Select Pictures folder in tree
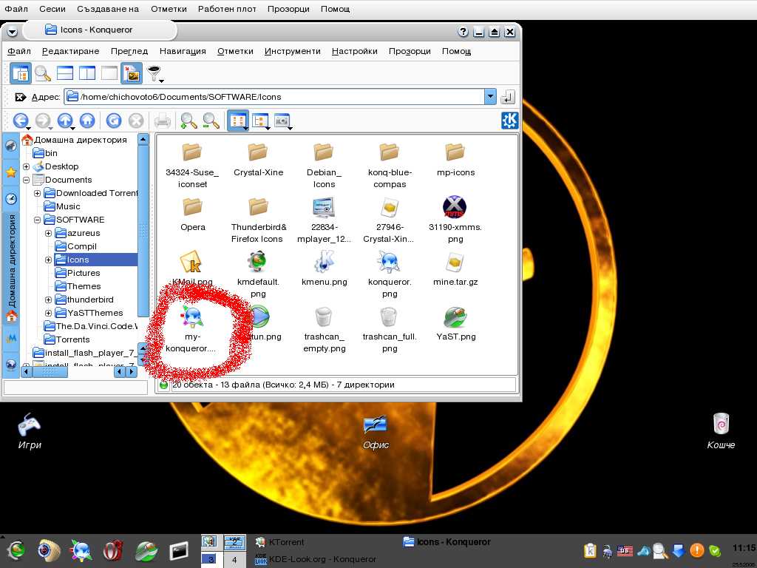The height and width of the screenshot is (568, 757). pos(77,273)
